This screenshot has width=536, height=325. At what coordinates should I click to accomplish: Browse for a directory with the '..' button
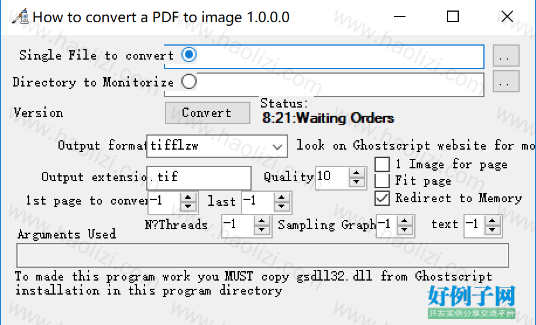pos(506,81)
